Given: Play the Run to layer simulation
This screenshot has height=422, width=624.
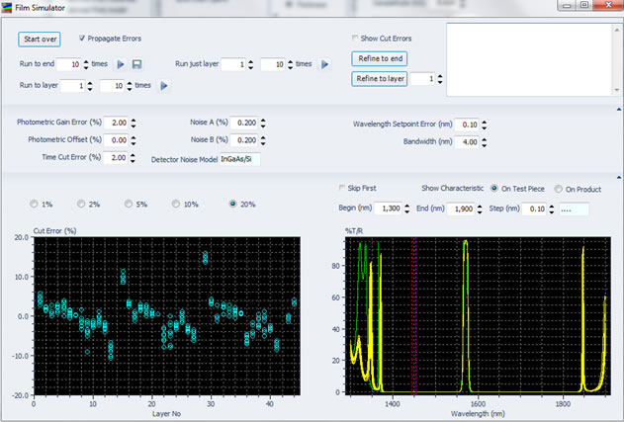Looking at the screenshot, I should (164, 86).
